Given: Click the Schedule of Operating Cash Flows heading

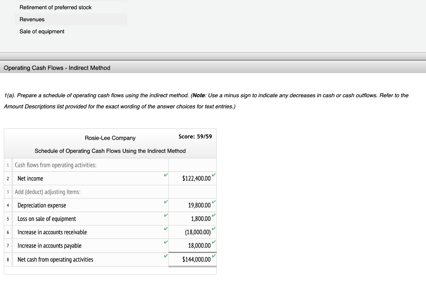Looking at the screenshot, I should coord(110,151).
